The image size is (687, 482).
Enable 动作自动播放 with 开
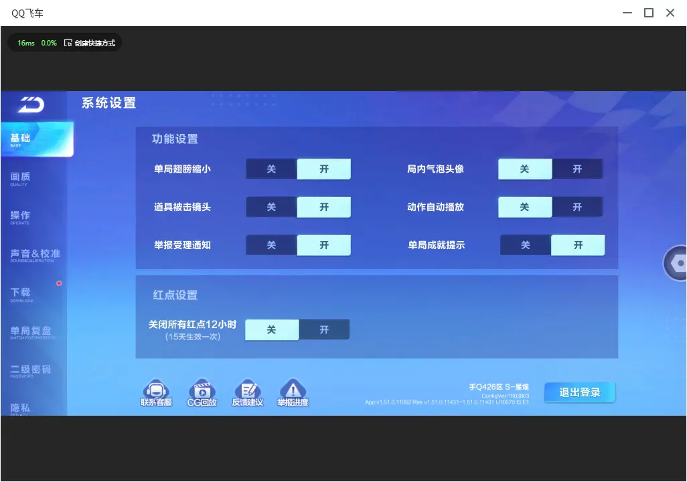coord(577,208)
